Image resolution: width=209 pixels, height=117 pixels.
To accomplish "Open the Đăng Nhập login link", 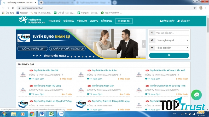I will coord(167,21).
